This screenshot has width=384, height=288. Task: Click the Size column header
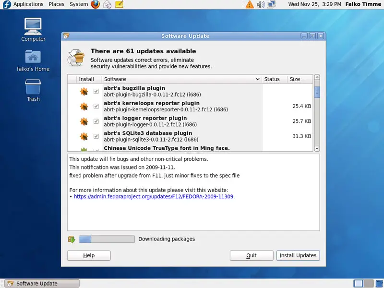coord(300,79)
